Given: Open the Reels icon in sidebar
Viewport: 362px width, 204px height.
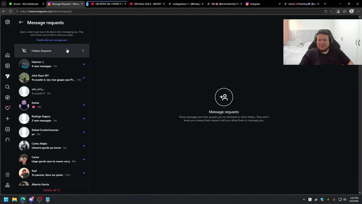Looking at the screenshot, I should (x=8, y=66).
